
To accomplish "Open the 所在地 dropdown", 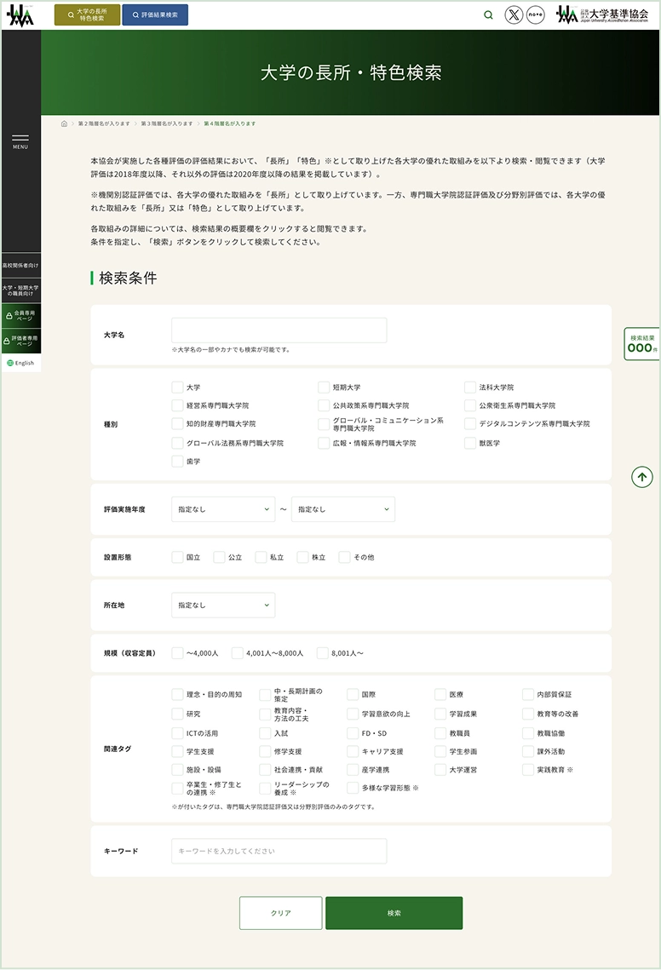I will (223, 605).
